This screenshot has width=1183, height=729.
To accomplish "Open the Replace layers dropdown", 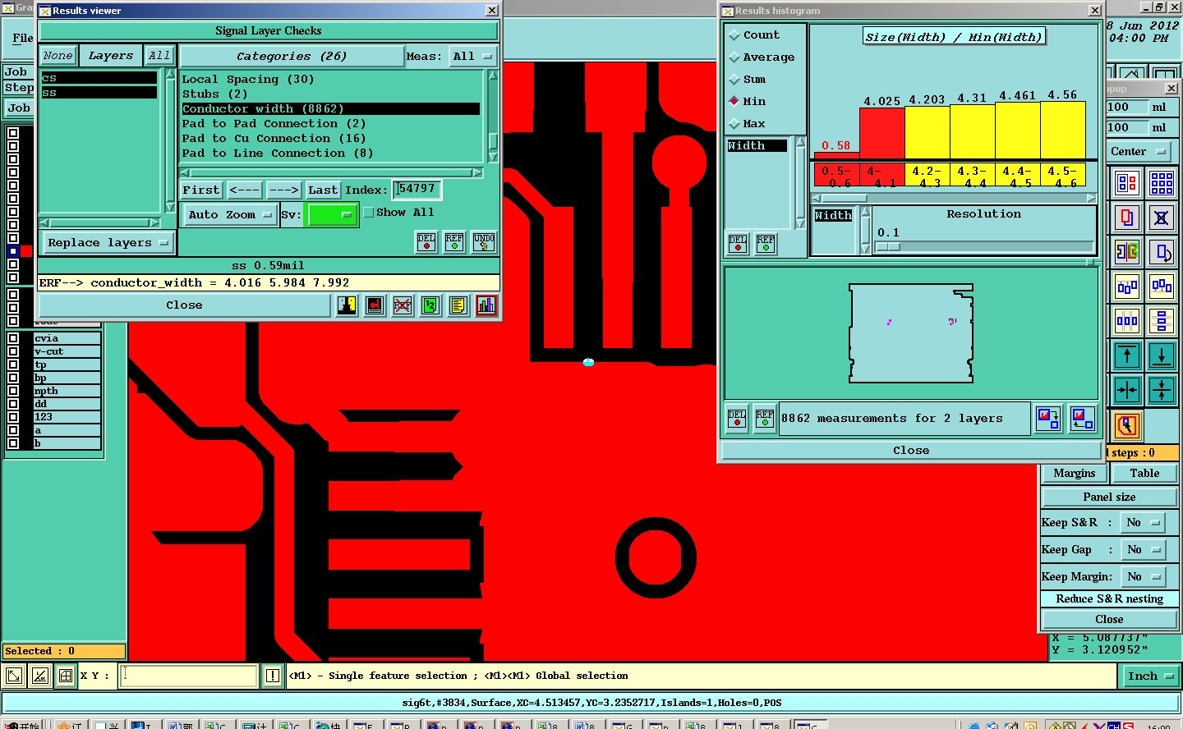I will [108, 243].
